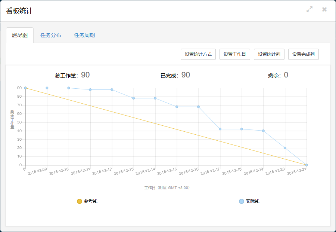Open 设置工作日 settings
Viewport: 336px width, 232px height.
coord(235,54)
